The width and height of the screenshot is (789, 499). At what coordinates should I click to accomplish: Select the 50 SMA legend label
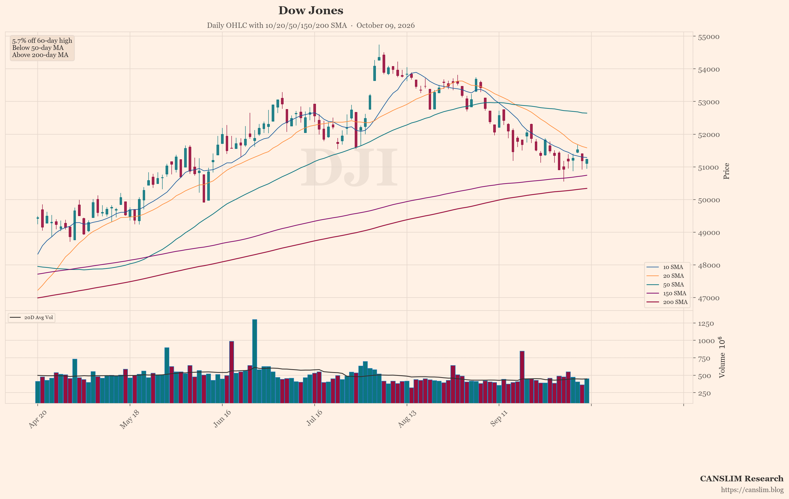673,285
